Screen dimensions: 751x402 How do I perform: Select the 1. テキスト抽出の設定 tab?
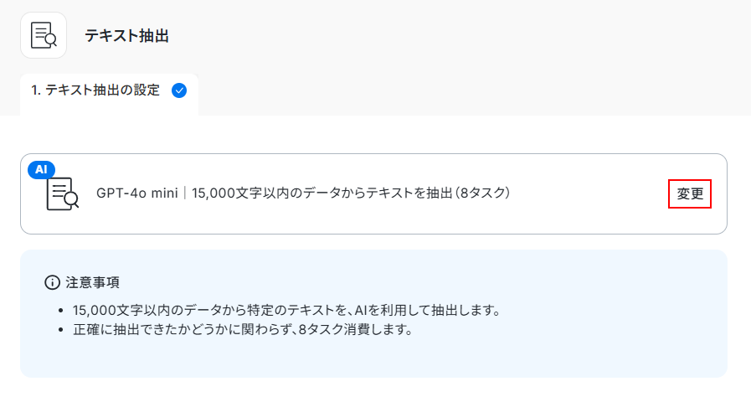(x=95, y=90)
